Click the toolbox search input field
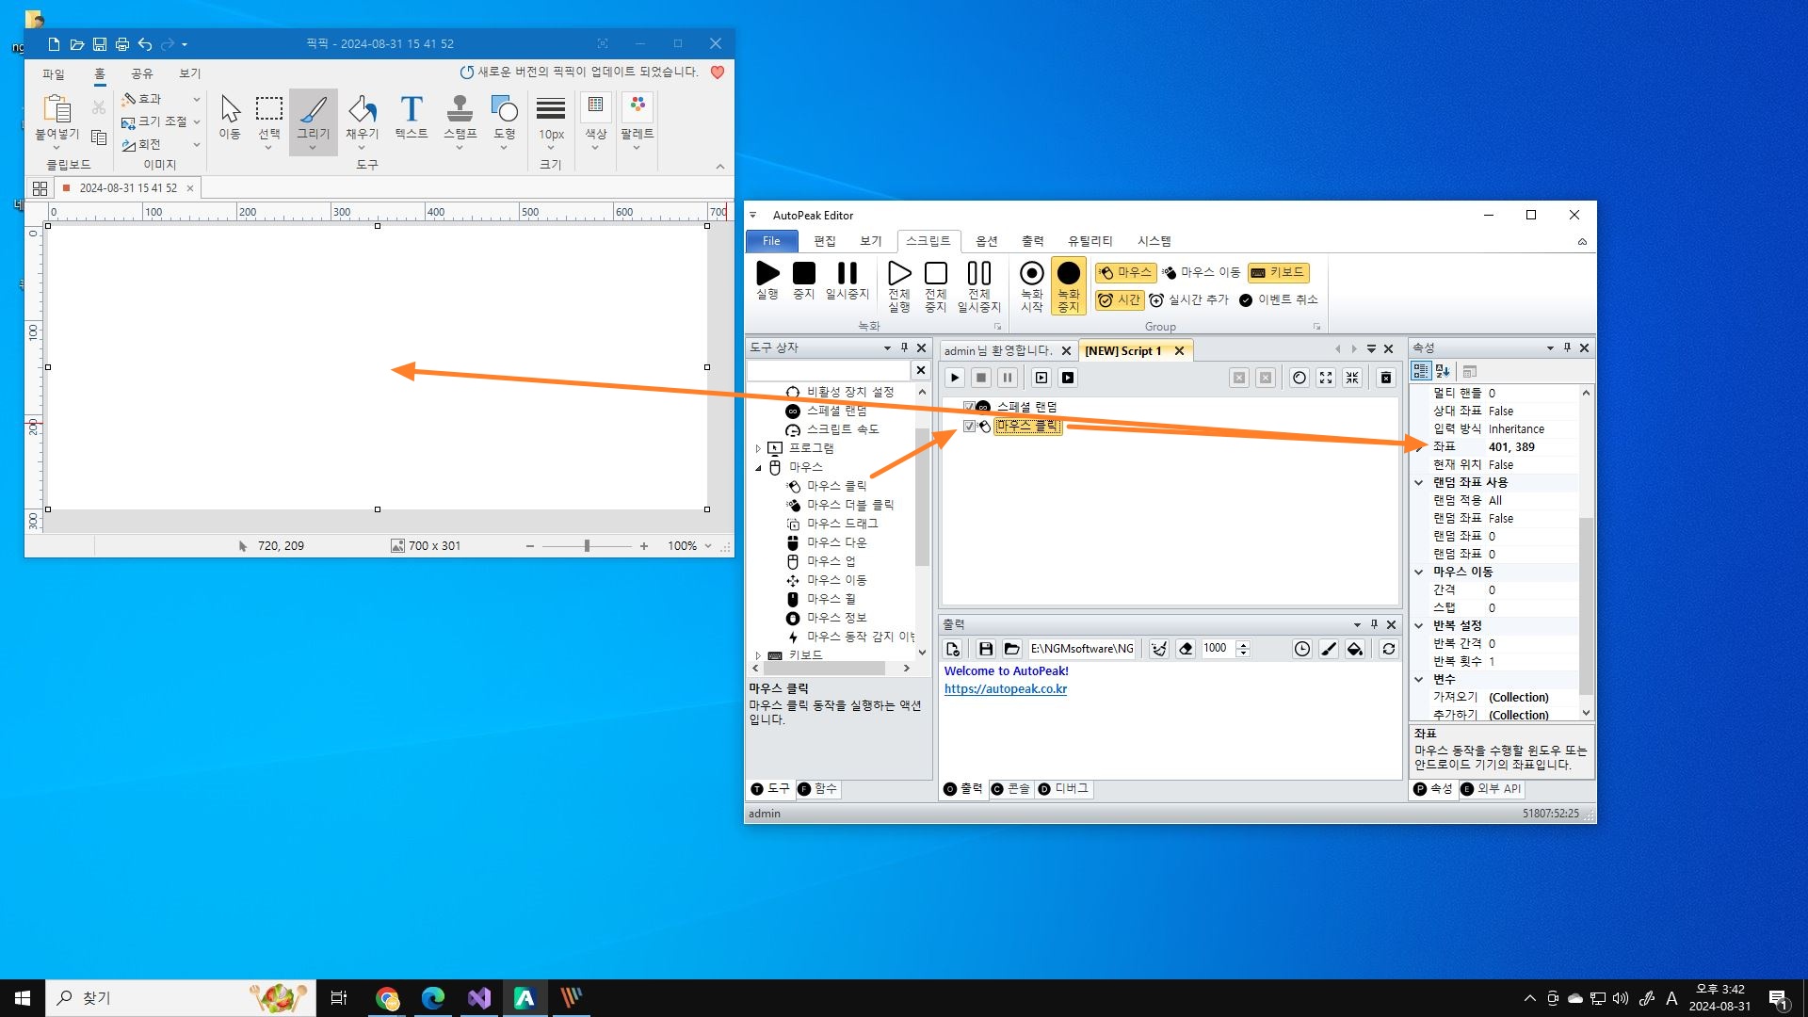1808x1017 pixels. pyautogui.click(x=828, y=371)
